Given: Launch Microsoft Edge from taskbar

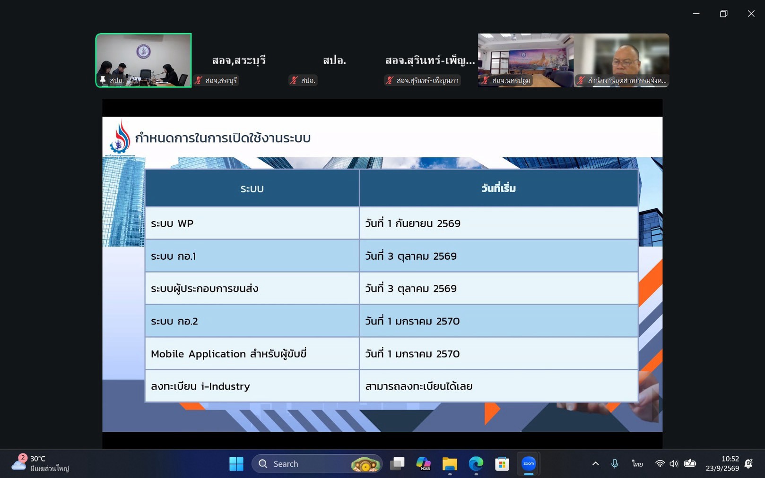Looking at the screenshot, I should click(476, 464).
